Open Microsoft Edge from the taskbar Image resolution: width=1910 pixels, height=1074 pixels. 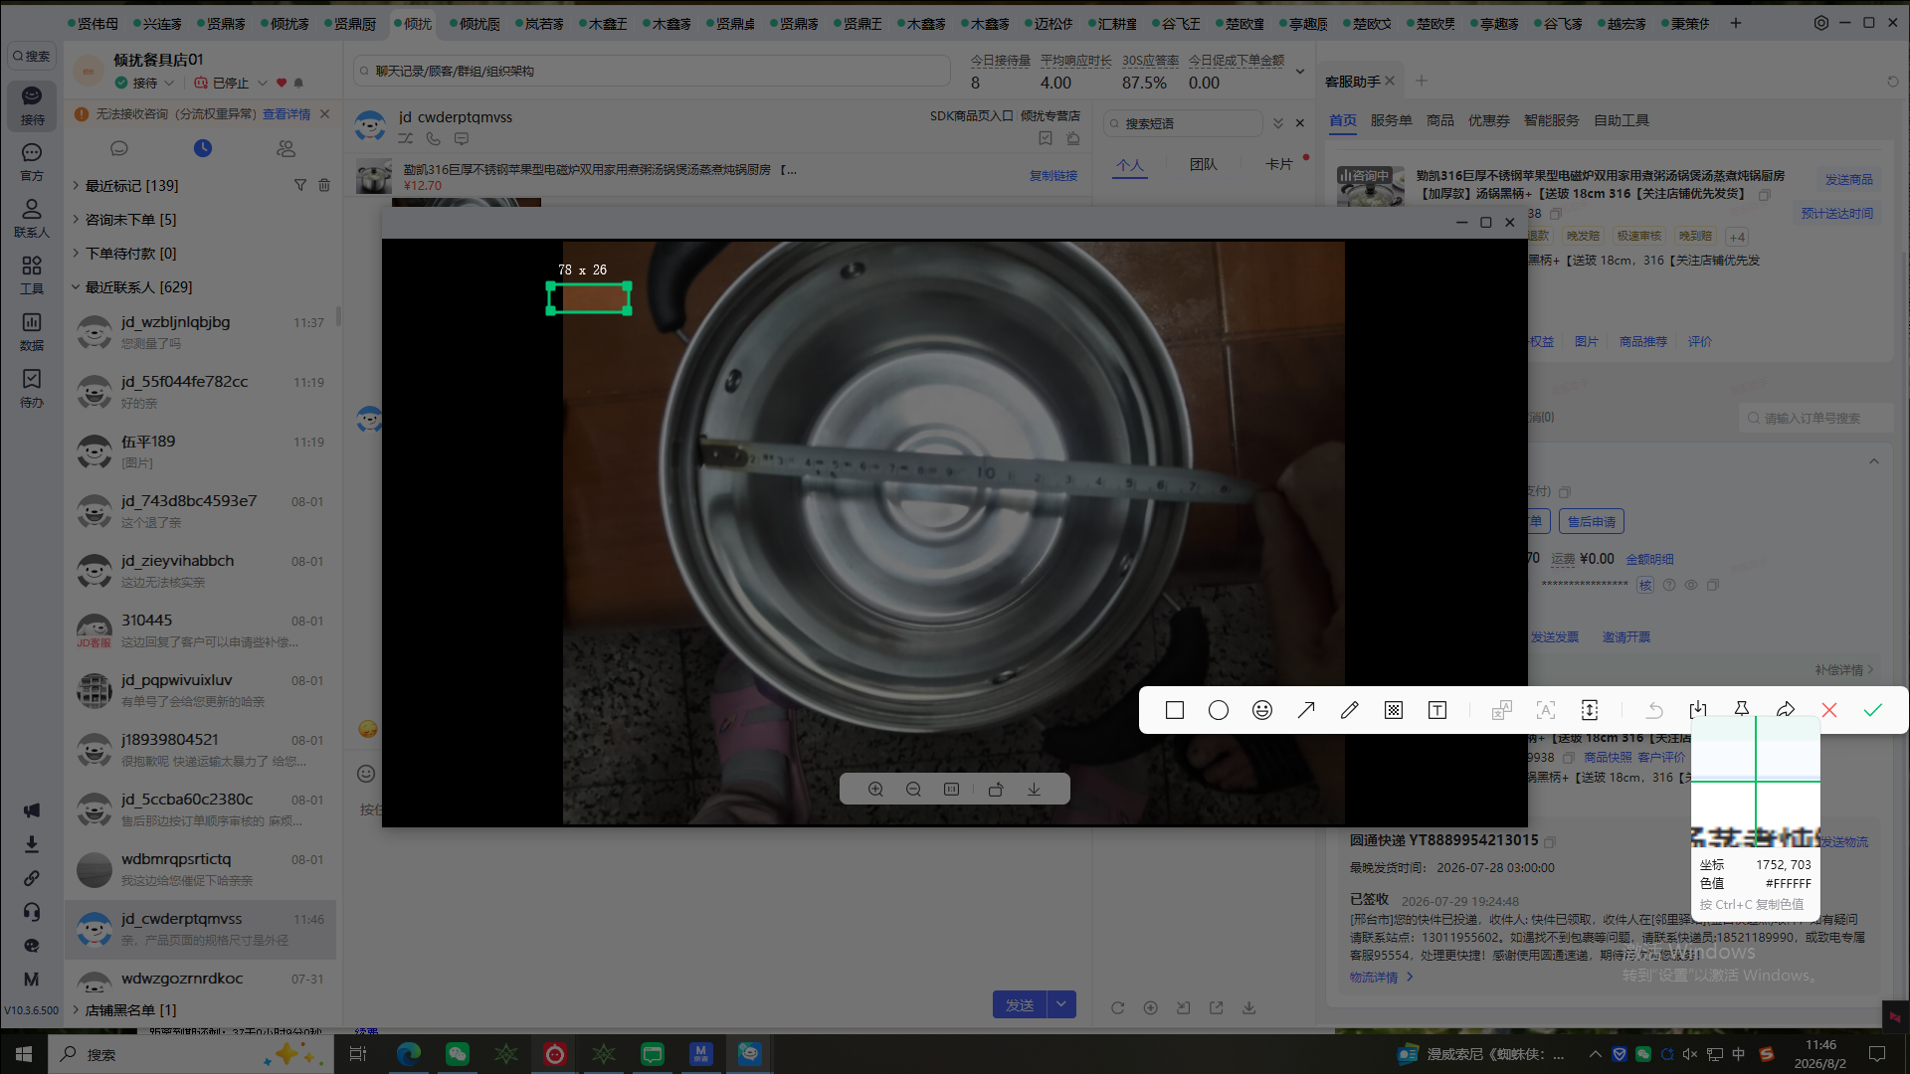409,1053
